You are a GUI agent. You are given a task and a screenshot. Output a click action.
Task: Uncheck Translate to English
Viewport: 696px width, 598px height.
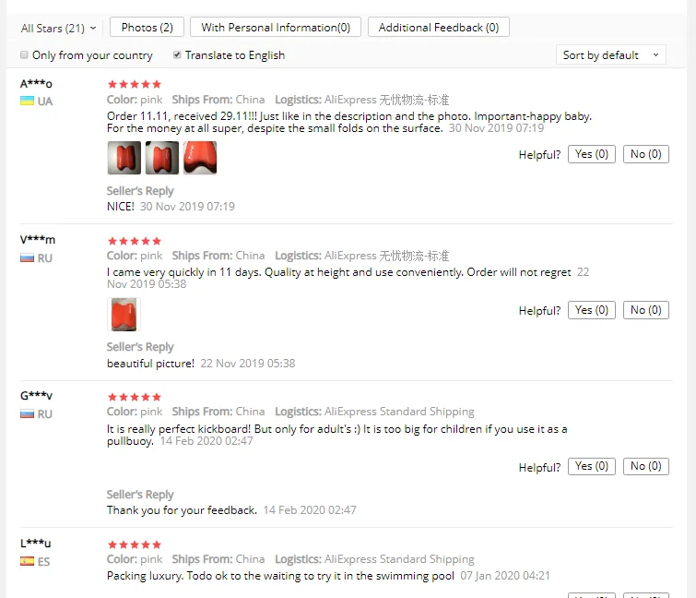click(177, 54)
